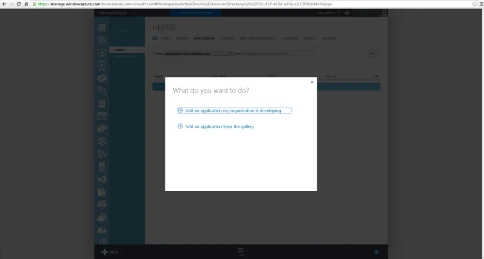Click the browser forward arrow
Image resolution: width=484 pixels, height=259 pixels.
12,4
